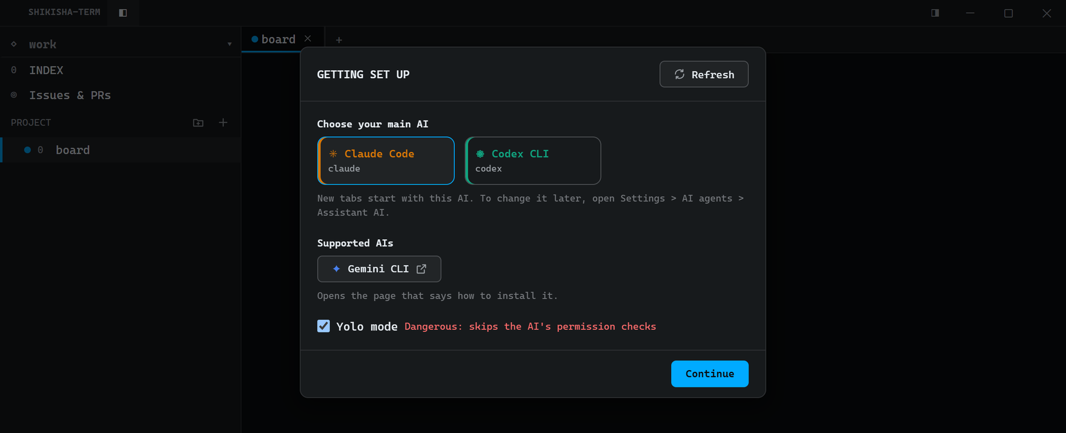Click the red Dangerous warning text

[x=530, y=326]
